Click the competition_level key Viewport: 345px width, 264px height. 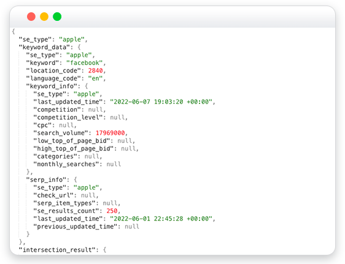[x=68, y=117]
